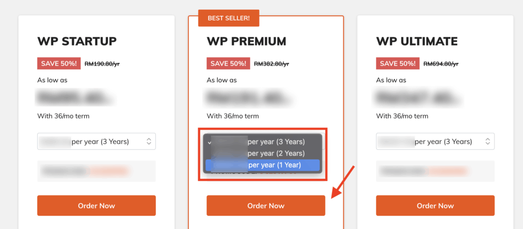
Task: Click the WP ULTIMATE plan title
Action: (417, 41)
